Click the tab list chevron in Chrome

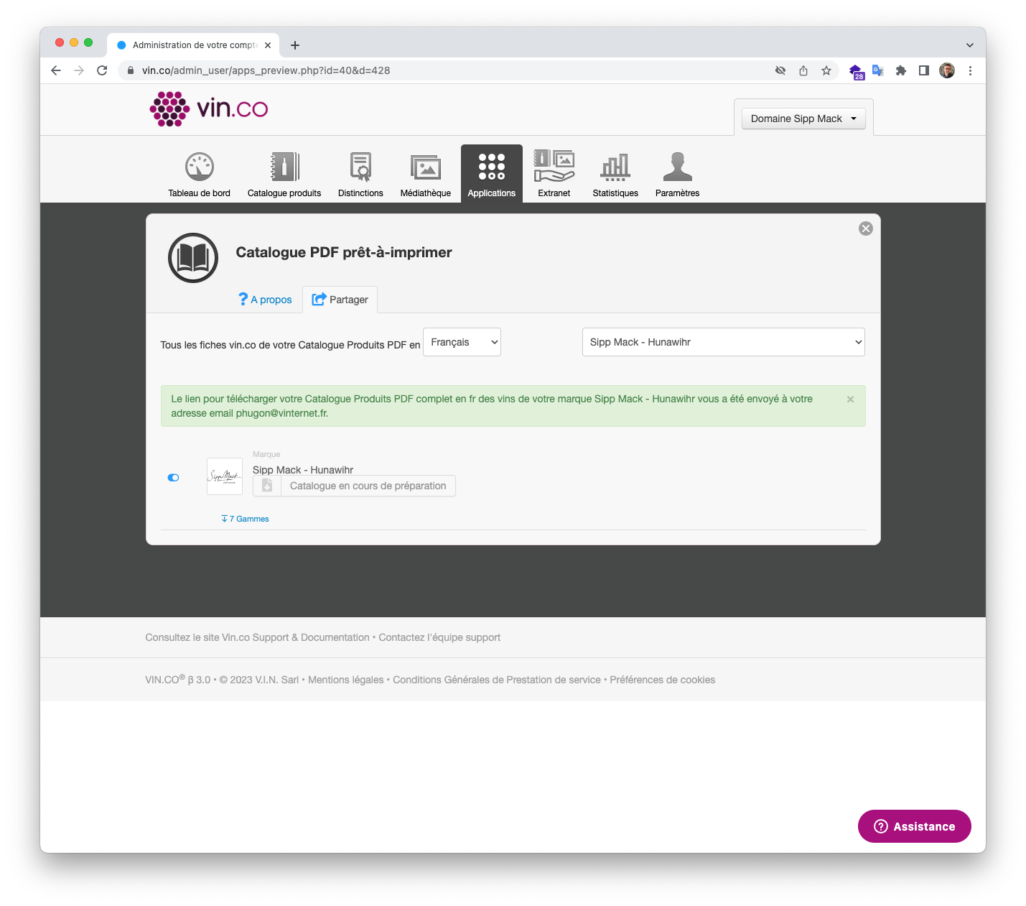pos(970,45)
